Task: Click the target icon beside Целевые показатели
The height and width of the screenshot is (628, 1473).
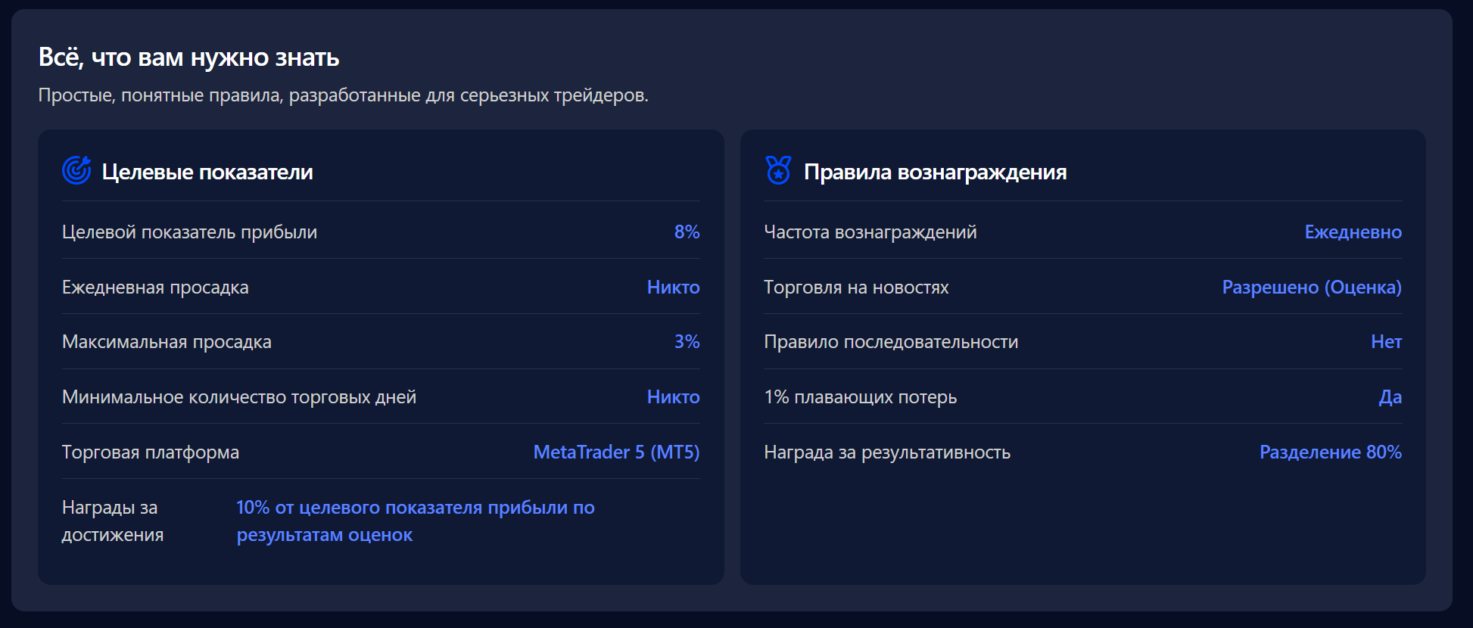Action: coord(76,170)
